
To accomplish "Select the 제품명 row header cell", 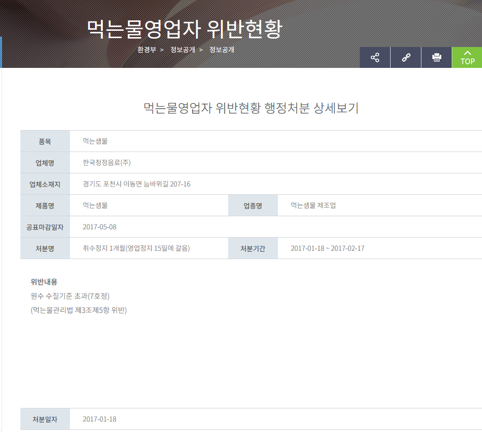I will pyautogui.click(x=45, y=205).
